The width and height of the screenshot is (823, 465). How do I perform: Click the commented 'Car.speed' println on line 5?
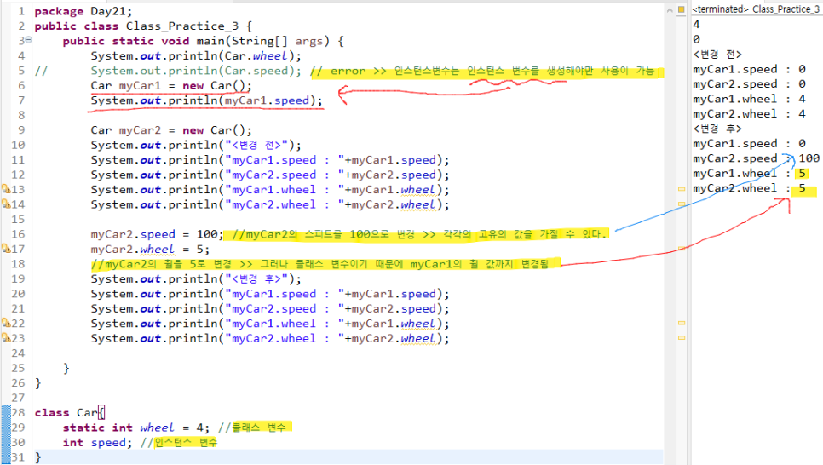[196, 71]
